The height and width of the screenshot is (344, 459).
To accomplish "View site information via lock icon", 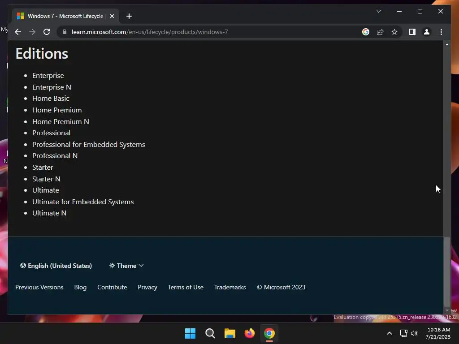I will coord(65,32).
